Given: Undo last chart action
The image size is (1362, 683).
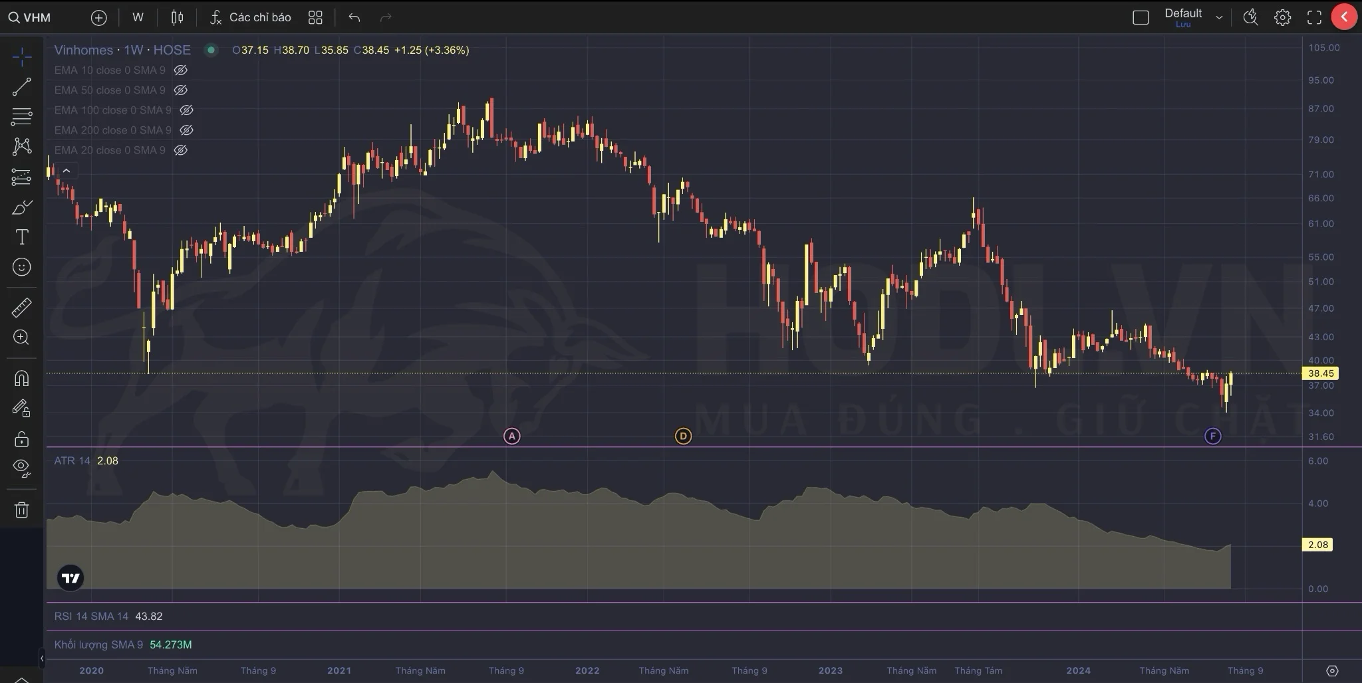Looking at the screenshot, I should coord(354,17).
